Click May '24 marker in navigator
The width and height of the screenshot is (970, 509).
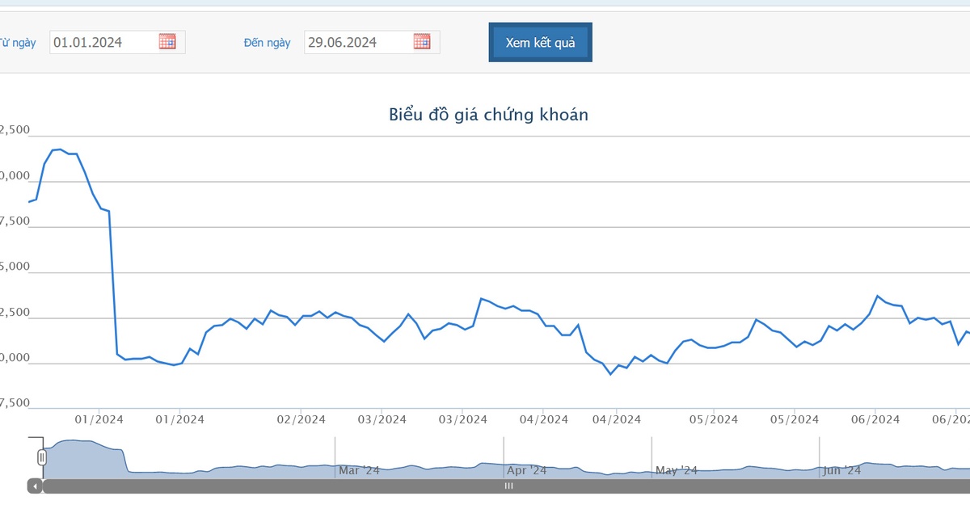tap(676, 470)
